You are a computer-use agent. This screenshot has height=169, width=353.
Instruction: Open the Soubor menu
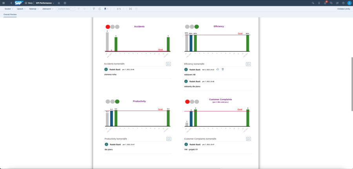8,8
